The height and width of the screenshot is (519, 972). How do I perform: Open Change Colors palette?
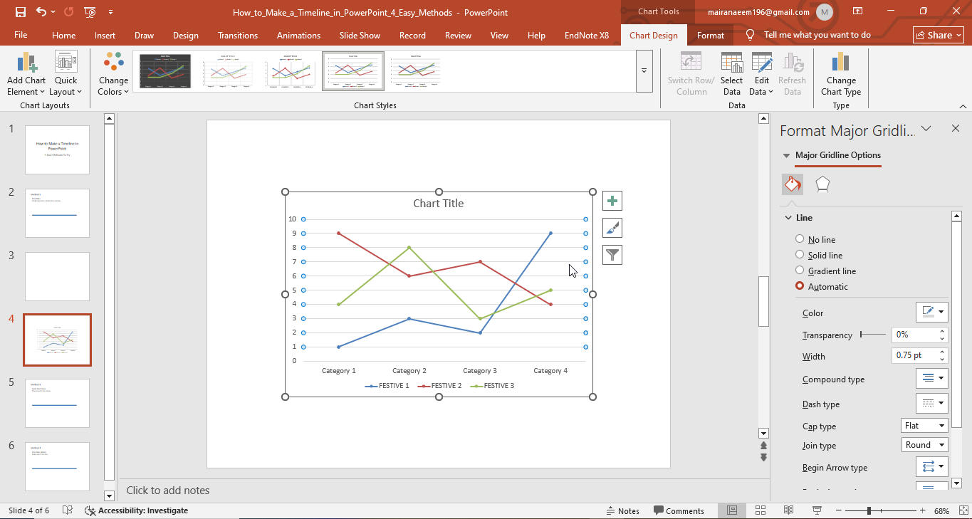pyautogui.click(x=113, y=74)
